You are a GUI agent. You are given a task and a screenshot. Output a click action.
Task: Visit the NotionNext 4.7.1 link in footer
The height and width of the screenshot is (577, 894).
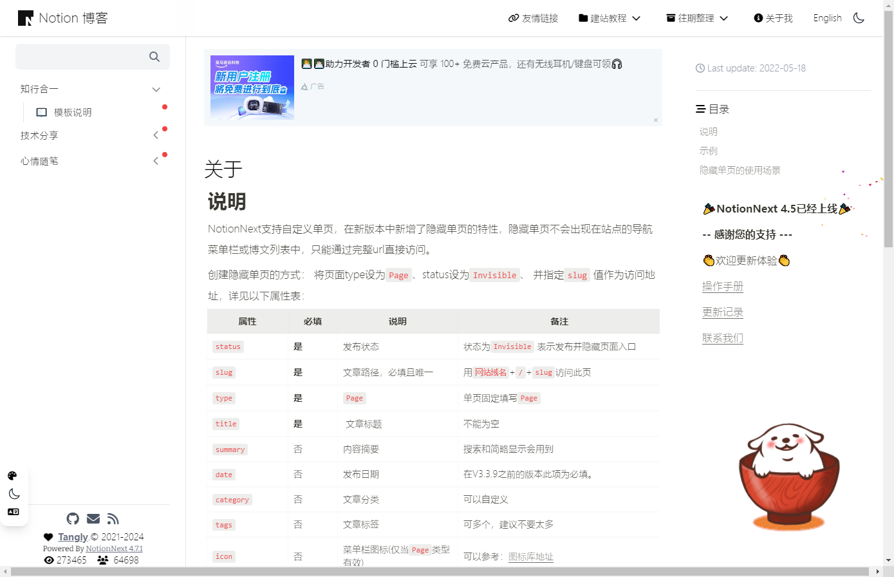(x=114, y=549)
